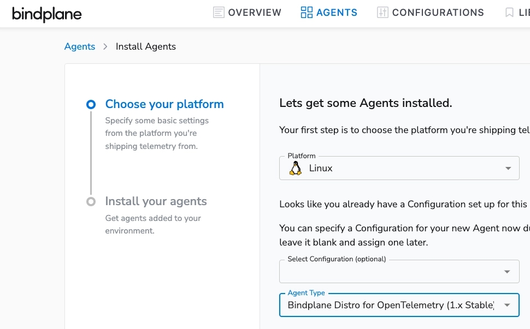Go back via the Agents breadcrumb link
Screen dimensions: 530x329
pyautogui.click(x=80, y=46)
